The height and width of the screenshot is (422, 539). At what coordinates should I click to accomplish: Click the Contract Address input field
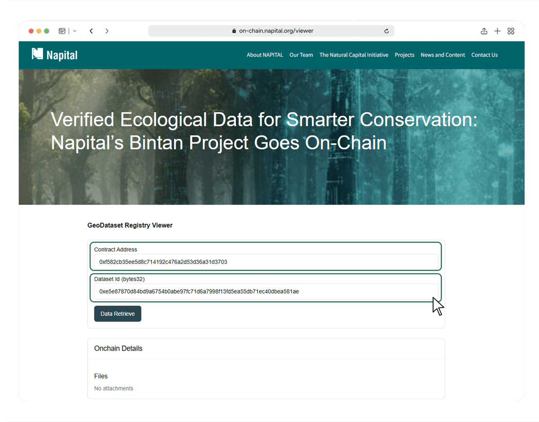click(266, 262)
